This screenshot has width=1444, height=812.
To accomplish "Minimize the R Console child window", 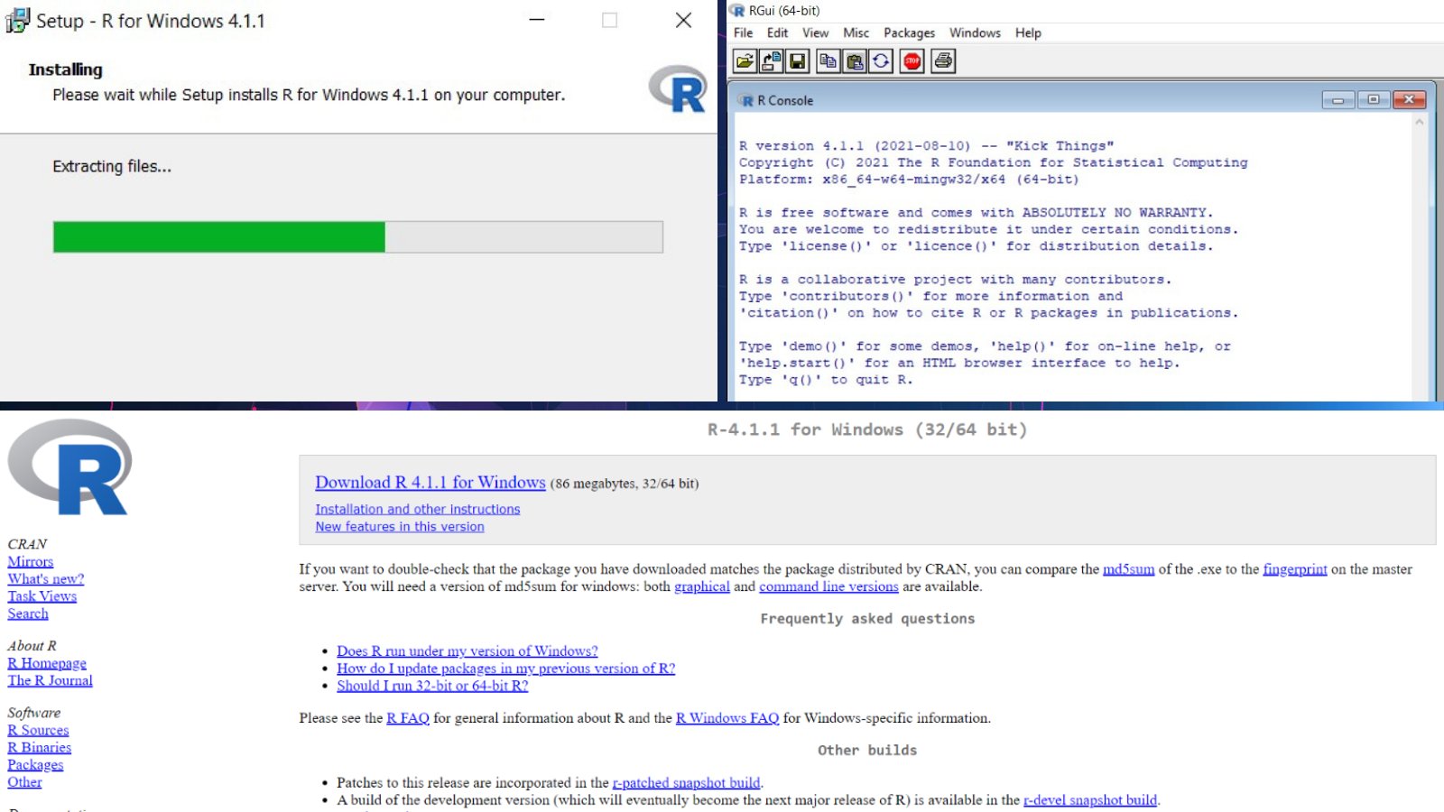I will pyautogui.click(x=1338, y=100).
